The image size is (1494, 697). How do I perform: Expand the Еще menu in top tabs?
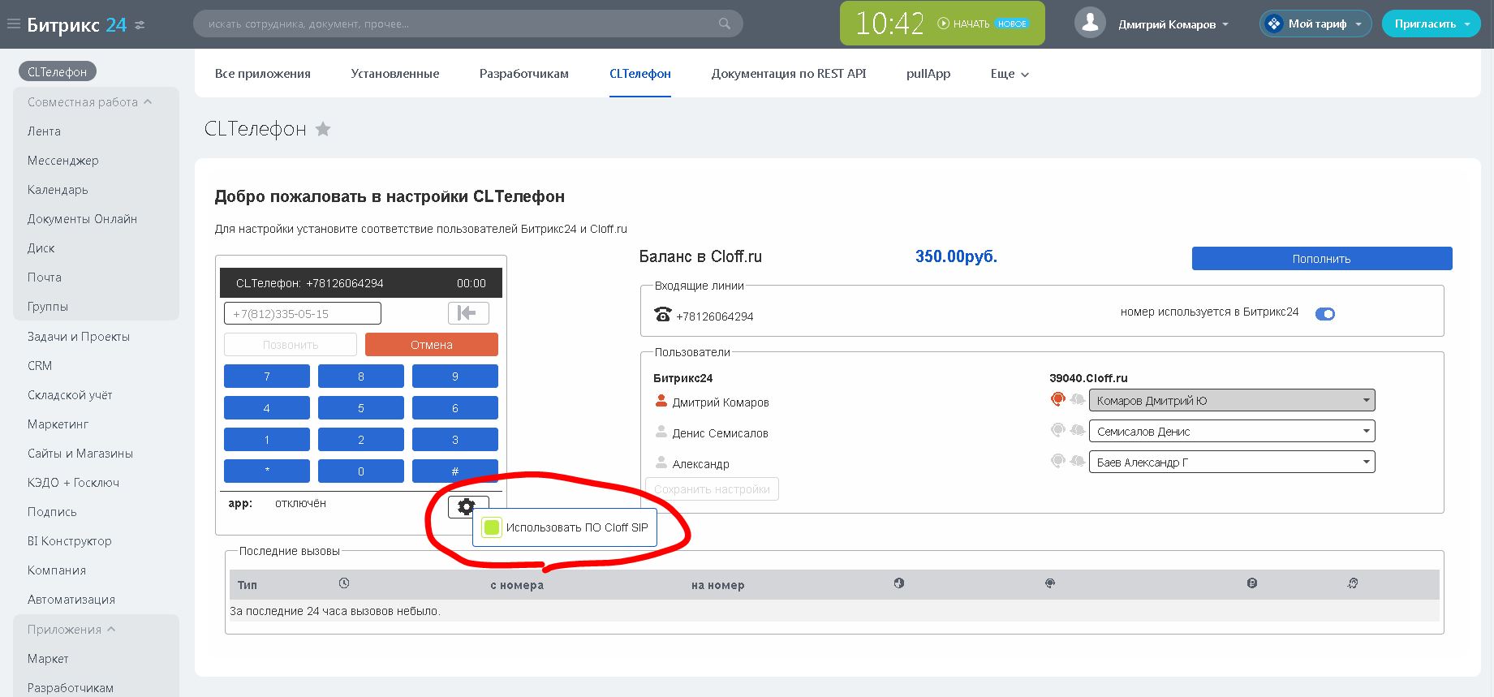pyautogui.click(x=1010, y=74)
